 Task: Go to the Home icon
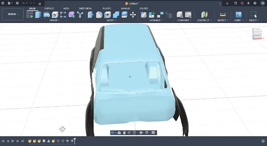[x=40, y=4]
